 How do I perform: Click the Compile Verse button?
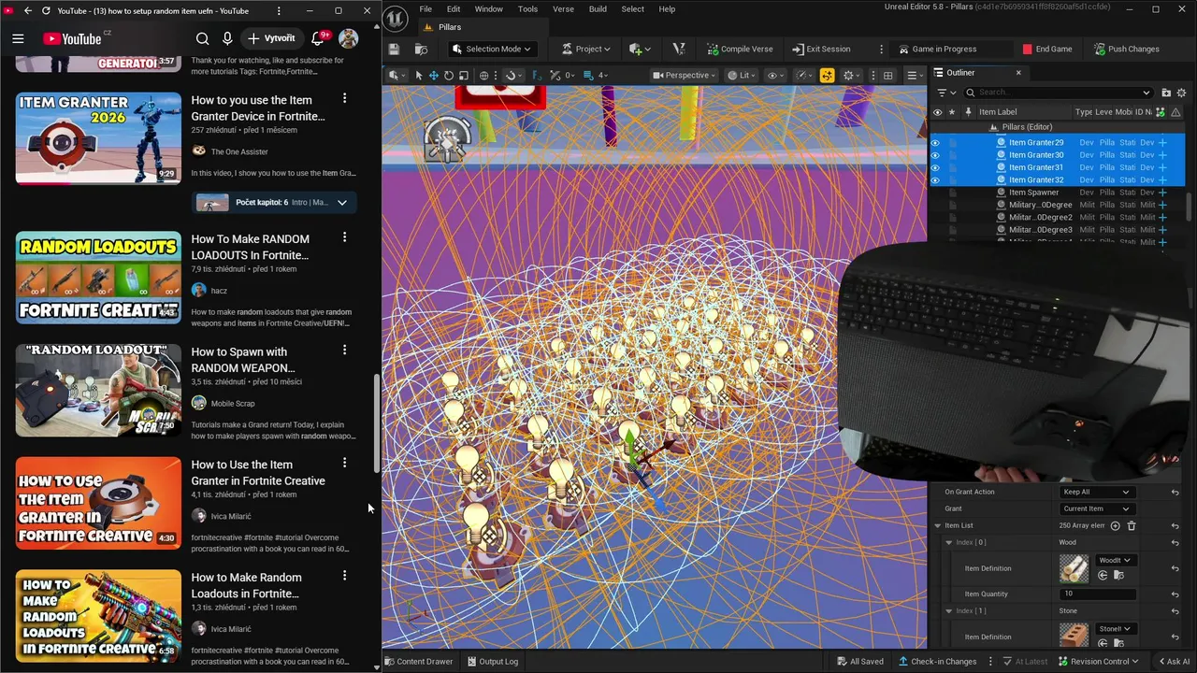click(739, 49)
